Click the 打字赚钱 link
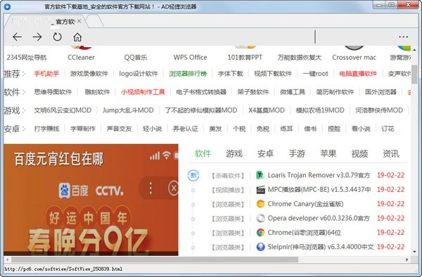This screenshot has height=277, width=422. pyautogui.click(x=47, y=129)
